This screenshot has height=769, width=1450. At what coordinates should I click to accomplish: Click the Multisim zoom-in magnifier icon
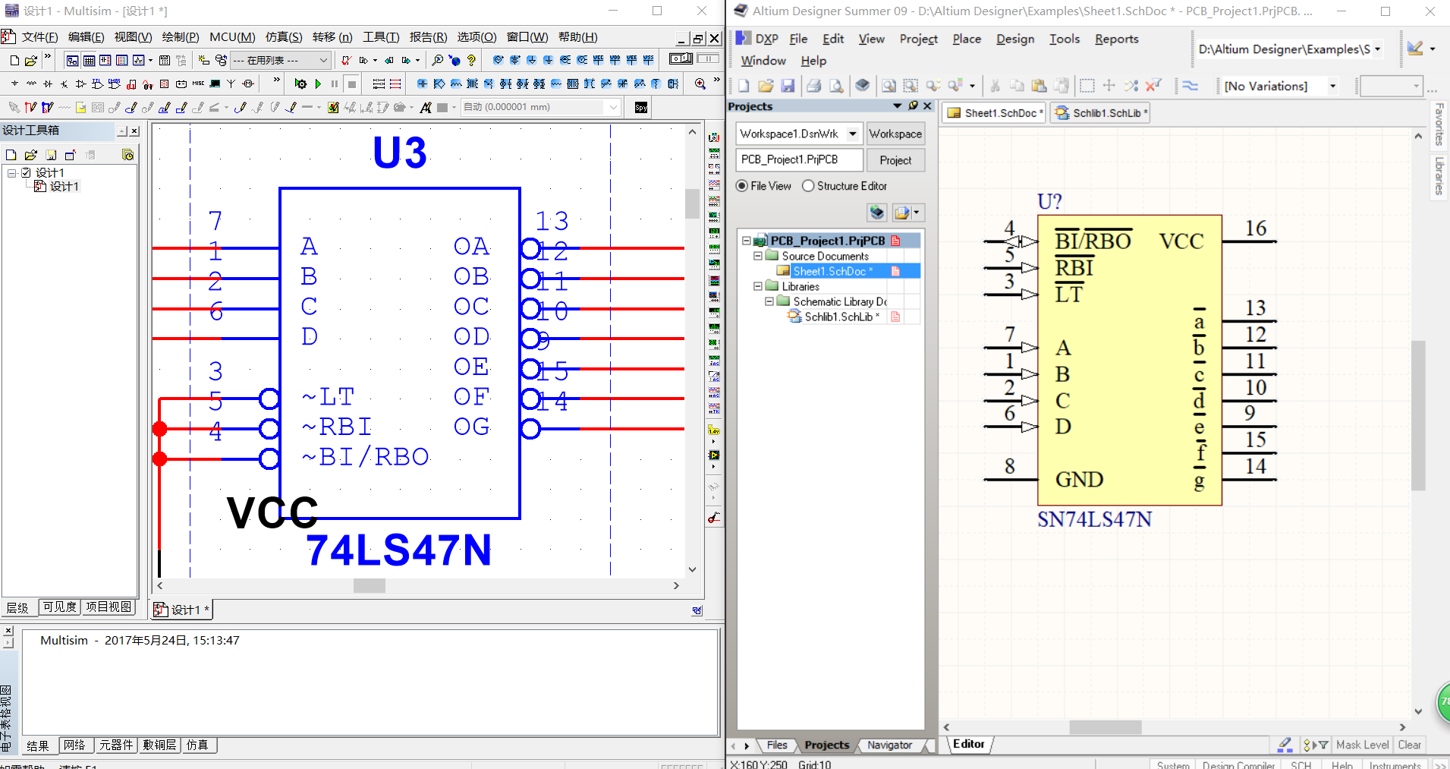tap(700, 84)
